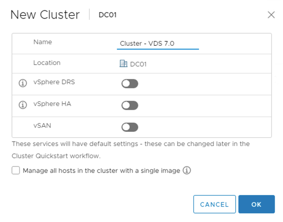Image resolution: width=283 pixels, height=222 pixels.
Task: Click the vSphere HA row label
Action: [x=52, y=104]
